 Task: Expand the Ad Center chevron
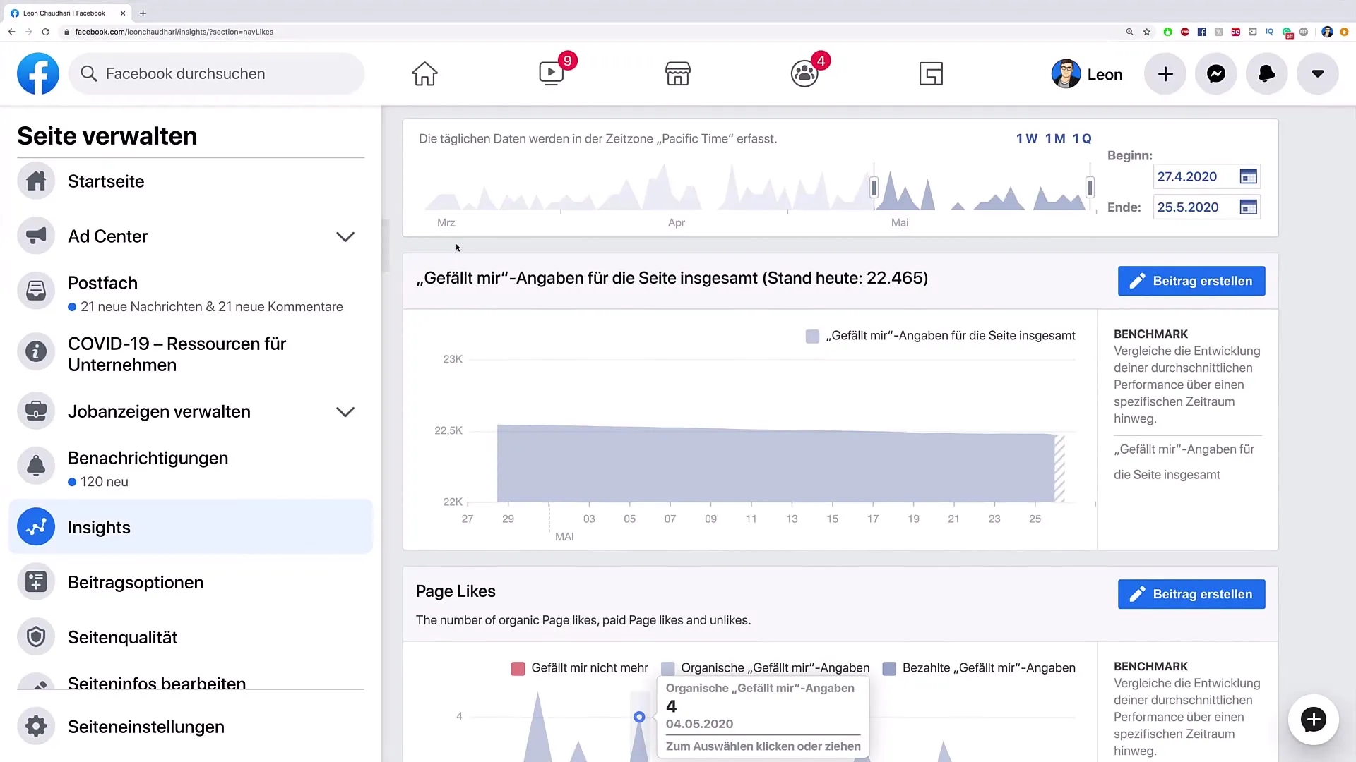click(x=345, y=236)
